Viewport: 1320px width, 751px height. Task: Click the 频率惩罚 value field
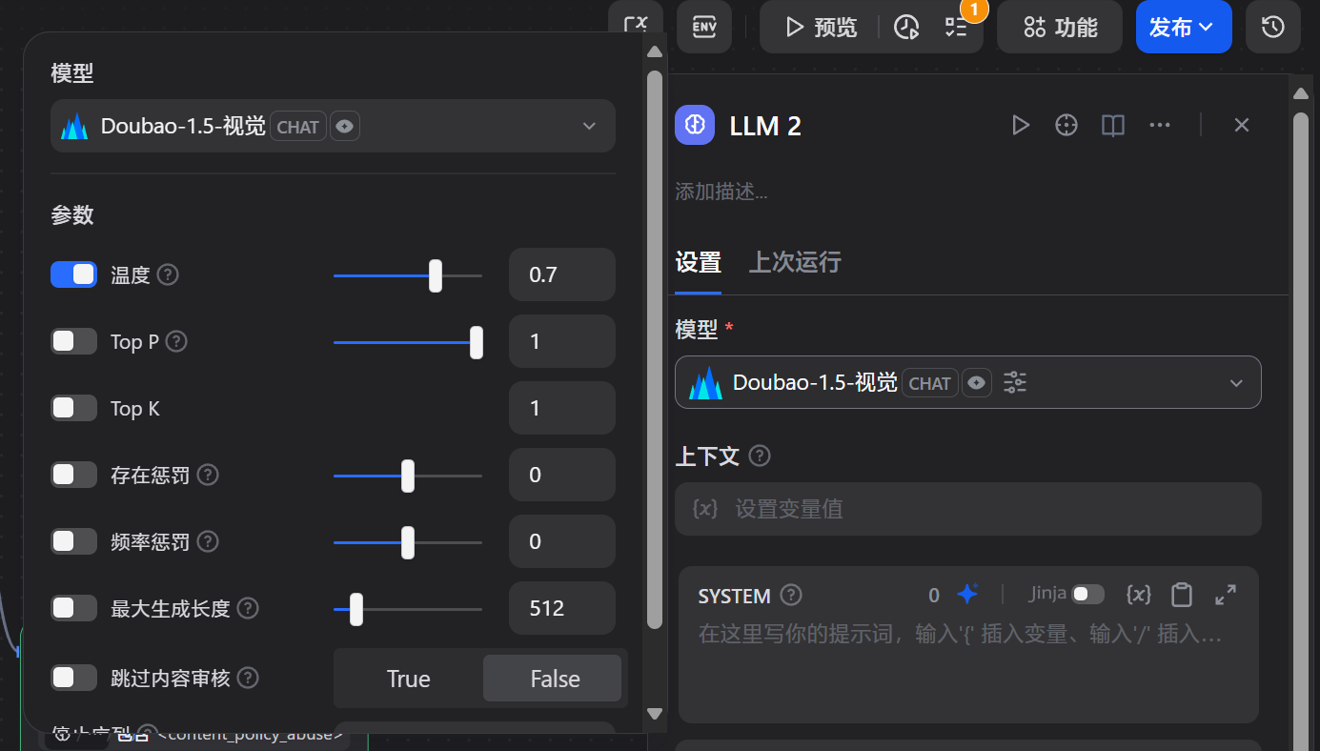562,541
